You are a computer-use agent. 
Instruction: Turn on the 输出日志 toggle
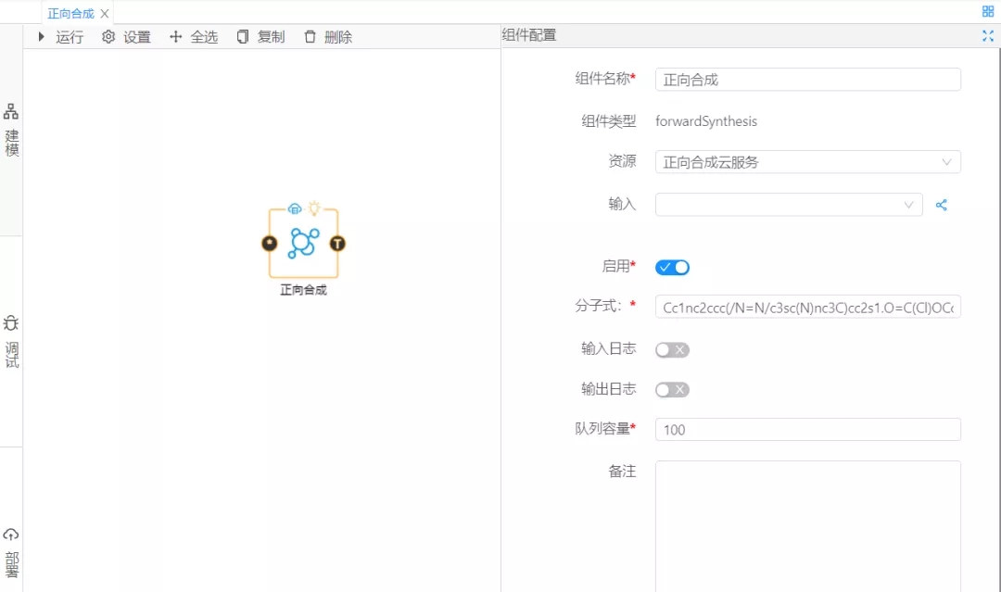click(x=672, y=390)
